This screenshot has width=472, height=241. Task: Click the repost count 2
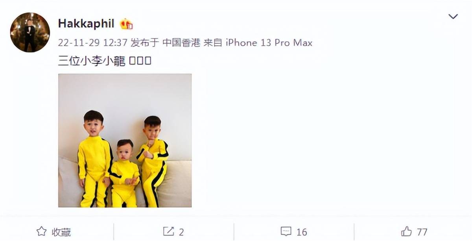(x=181, y=232)
